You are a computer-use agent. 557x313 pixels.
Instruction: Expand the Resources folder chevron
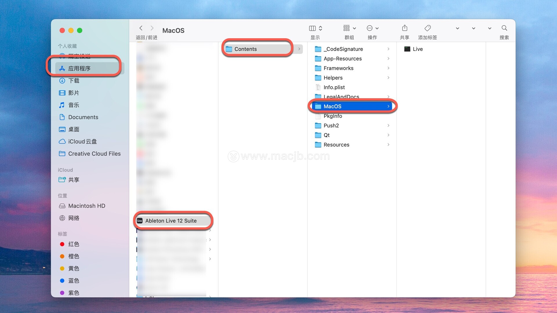(x=388, y=145)
